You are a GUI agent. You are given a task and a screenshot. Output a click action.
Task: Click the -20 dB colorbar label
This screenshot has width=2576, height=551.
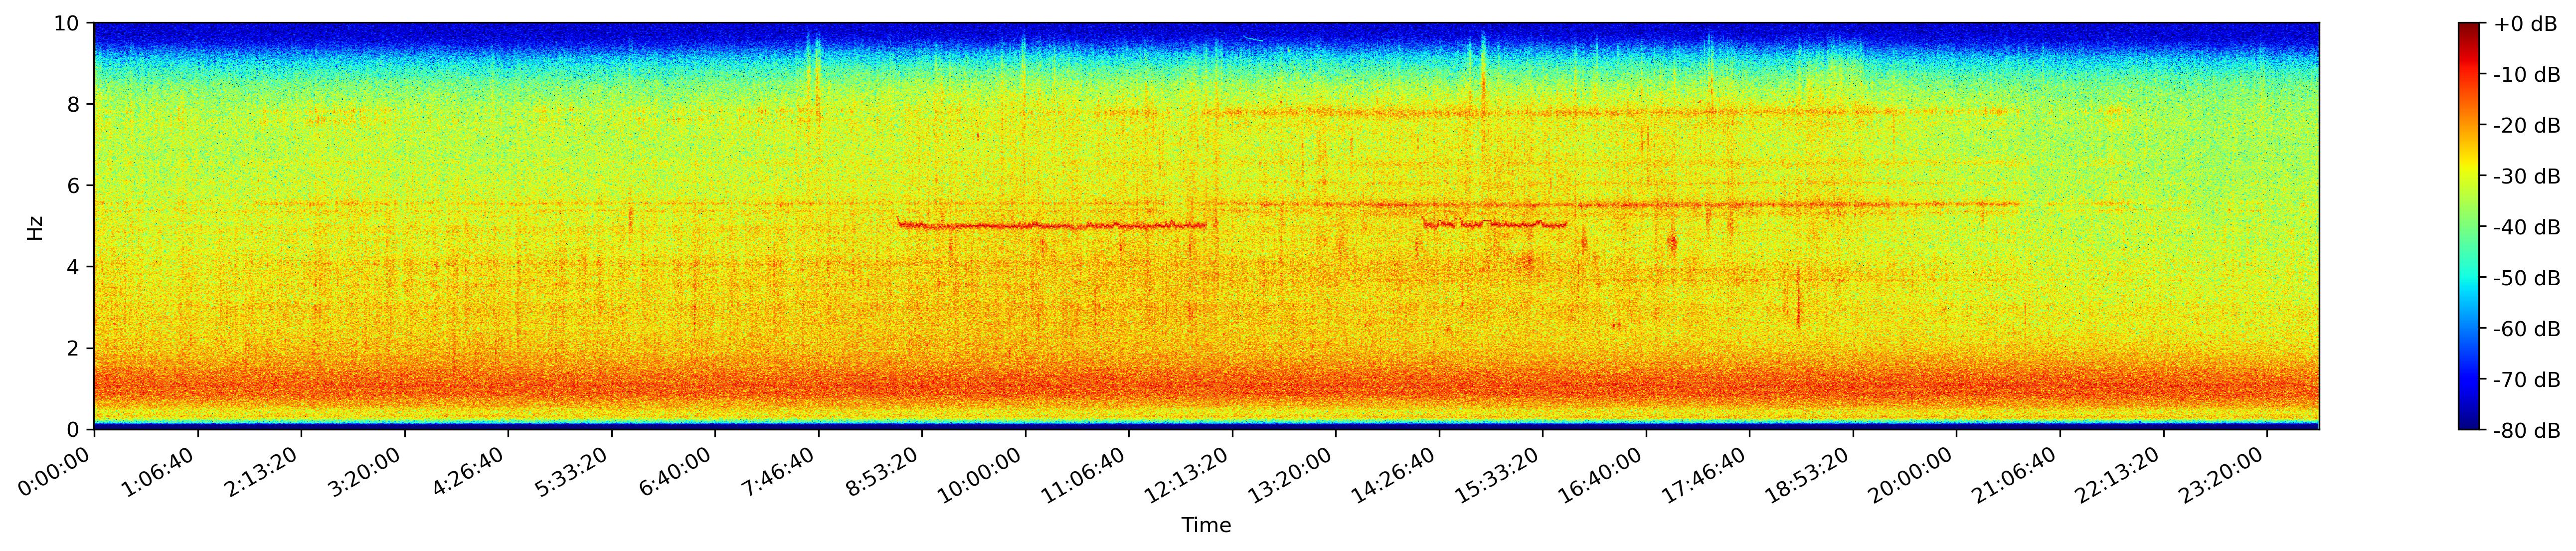pos(2526,126)
